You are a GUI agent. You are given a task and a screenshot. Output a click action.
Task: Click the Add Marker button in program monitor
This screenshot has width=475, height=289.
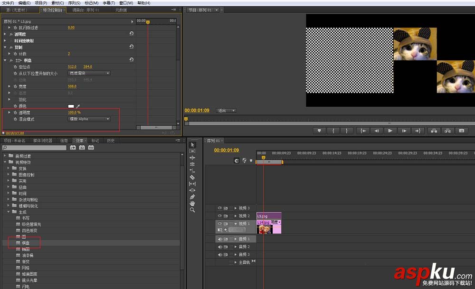tap(319, 131)
